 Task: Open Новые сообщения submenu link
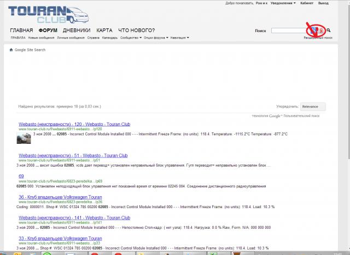42,38
